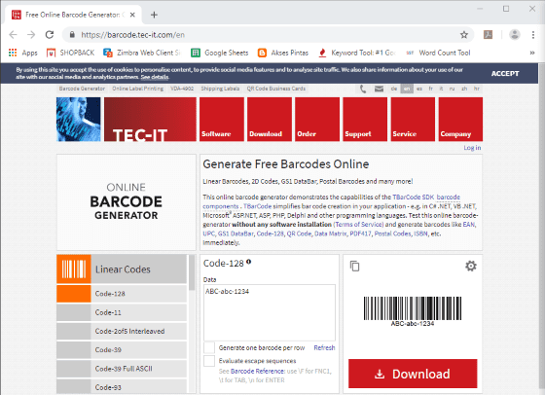Screen dimensions: 545x395
Task: Open the Order menu tile
Action: pos(317,119)
